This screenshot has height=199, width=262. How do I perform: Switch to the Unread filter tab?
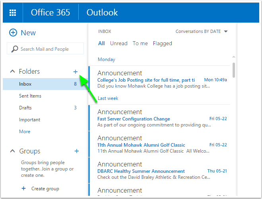pyautogui.click(x=118, y=44)
